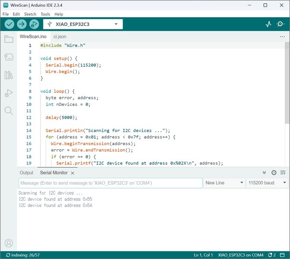Click the indexing progress indicator
290x259 pixels.
click(23, 255)
